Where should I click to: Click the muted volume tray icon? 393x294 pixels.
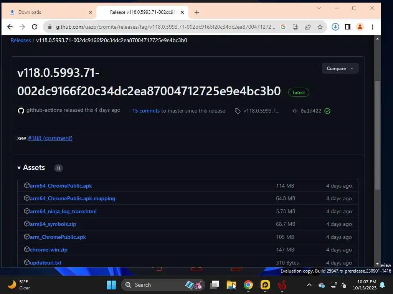[x=343, y=285]
